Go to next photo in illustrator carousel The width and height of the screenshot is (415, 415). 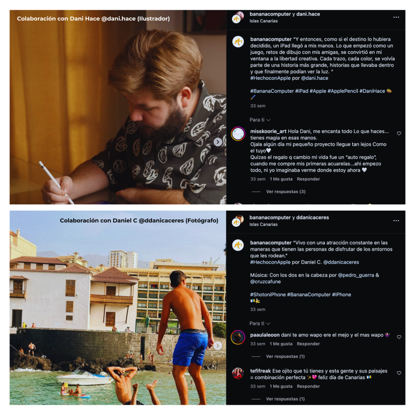point(218,142)
